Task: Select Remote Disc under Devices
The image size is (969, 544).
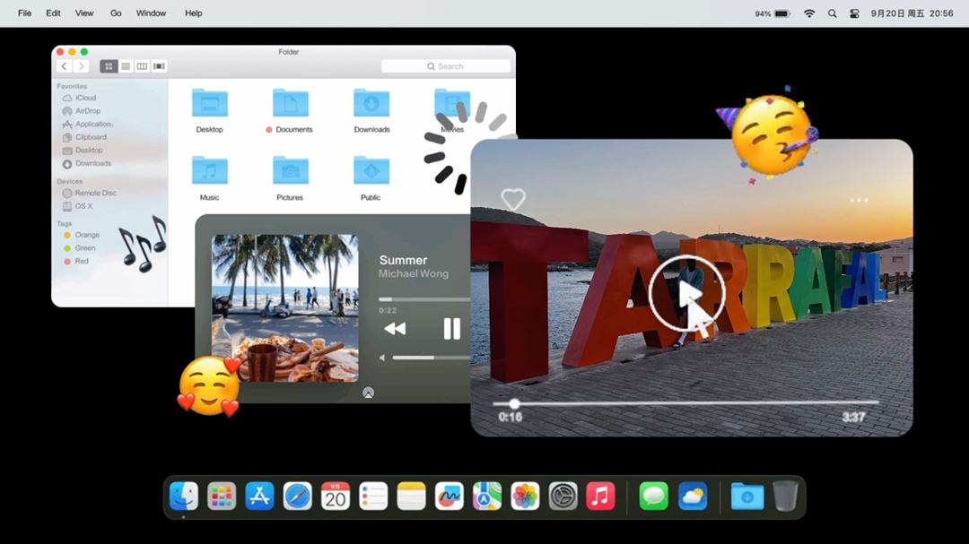Action: pos(90,193)
